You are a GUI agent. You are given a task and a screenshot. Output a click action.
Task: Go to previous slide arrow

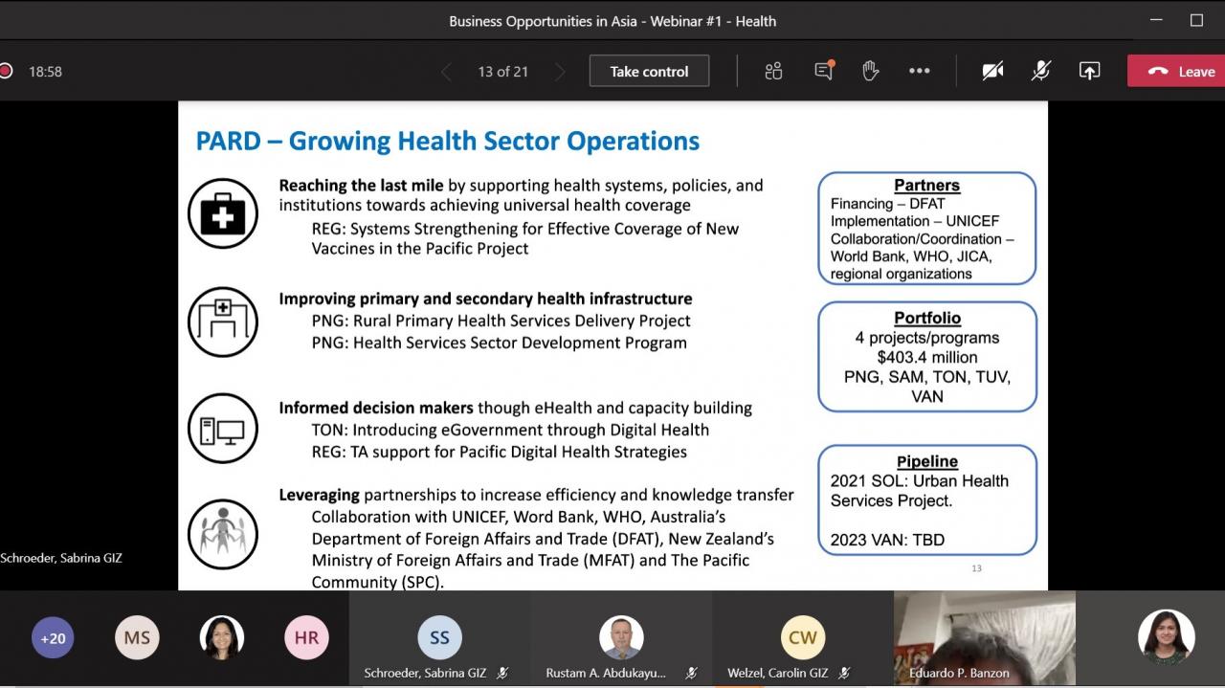(x=447, y=72)
